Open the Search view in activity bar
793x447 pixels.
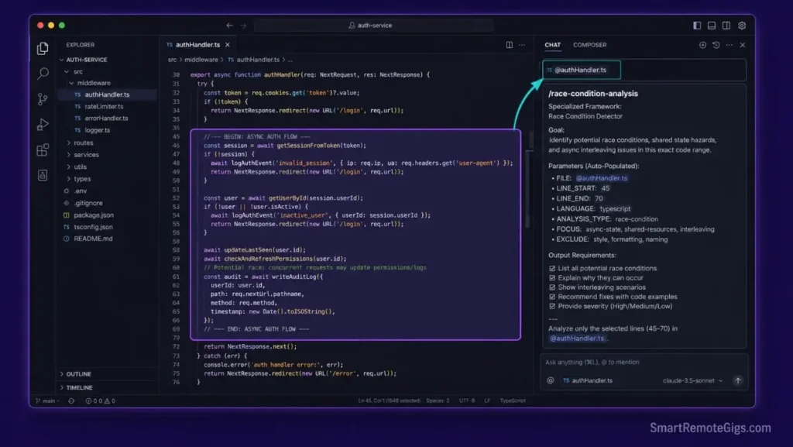coord(43,74)
